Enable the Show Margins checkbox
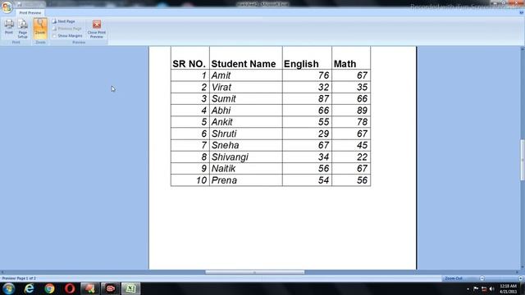The image size is (525, 295). tap(54, 35)
